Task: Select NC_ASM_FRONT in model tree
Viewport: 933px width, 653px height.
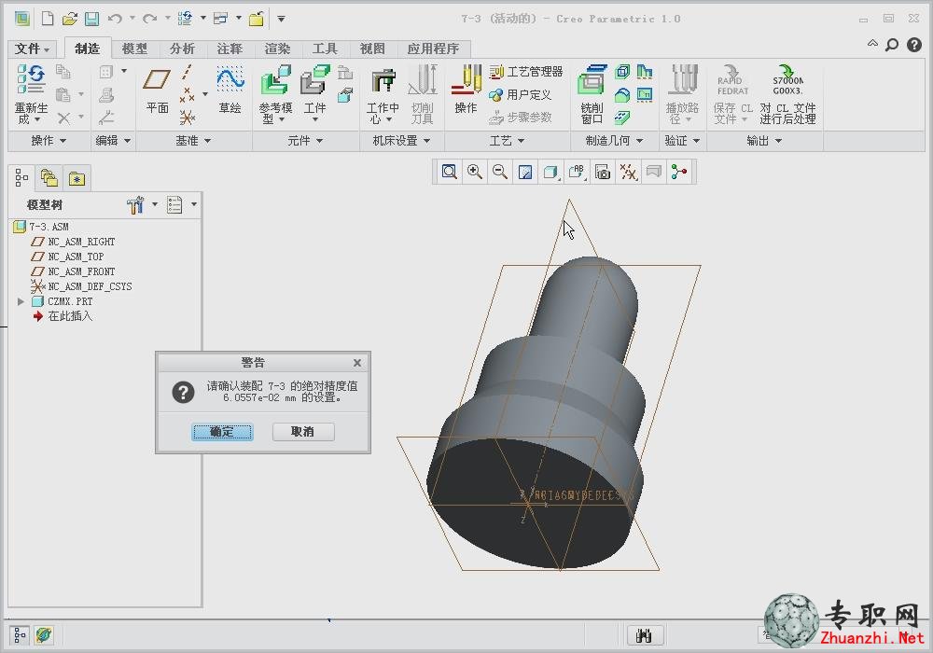Action: pos(73,271)
